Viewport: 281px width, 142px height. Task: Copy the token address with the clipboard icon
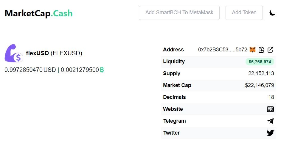coord(261,50)
